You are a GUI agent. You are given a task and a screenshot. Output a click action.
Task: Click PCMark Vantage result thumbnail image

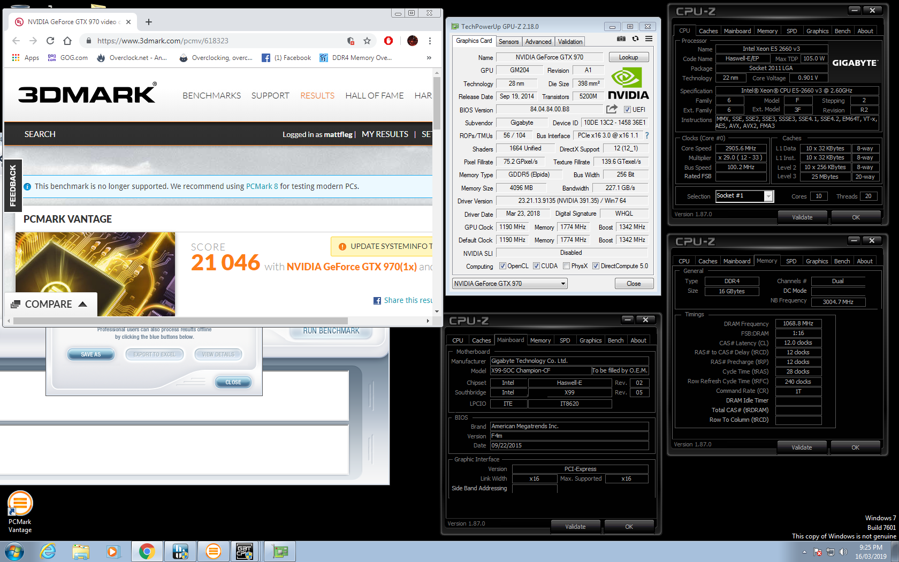tap(95, 274)
